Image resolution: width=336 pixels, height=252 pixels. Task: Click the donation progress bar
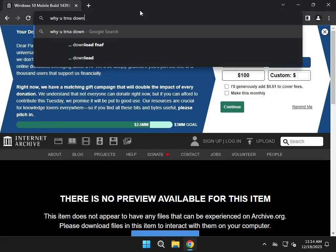pos(94,124)
